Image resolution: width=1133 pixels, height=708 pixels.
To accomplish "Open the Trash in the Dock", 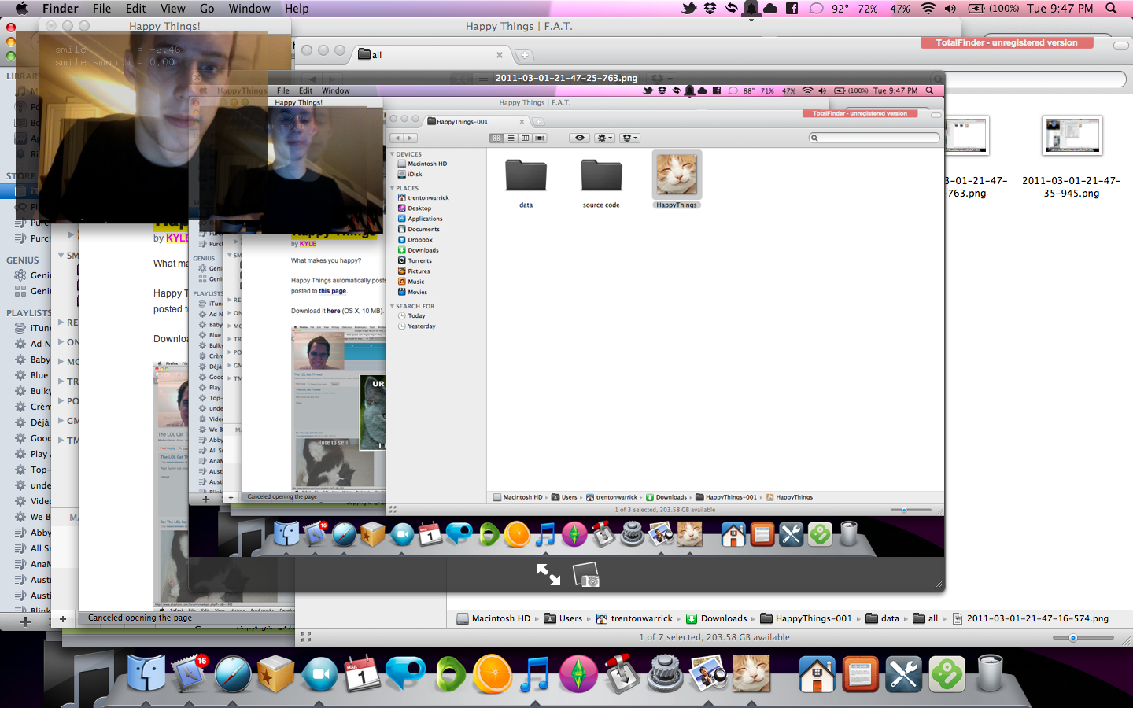I will point(990,674).
